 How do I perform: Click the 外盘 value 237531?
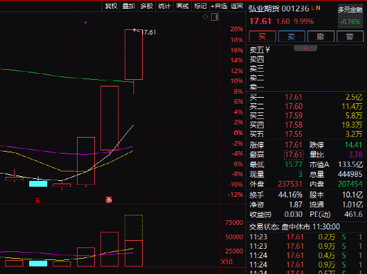coord(290,184)
